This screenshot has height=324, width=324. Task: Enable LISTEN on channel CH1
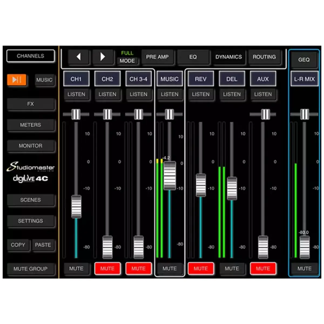click(76, 94)
